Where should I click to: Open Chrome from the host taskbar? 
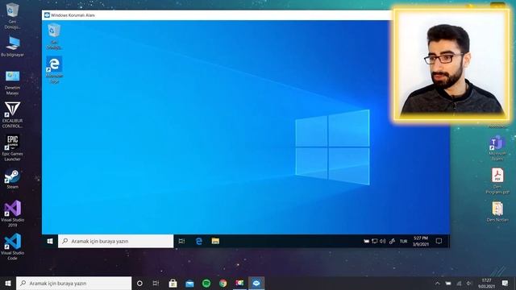(x=223, y=284)
